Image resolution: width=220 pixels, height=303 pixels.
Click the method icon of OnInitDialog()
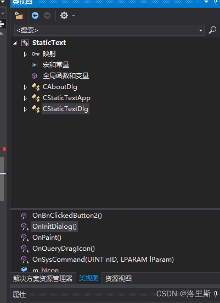tap(25, 227)
